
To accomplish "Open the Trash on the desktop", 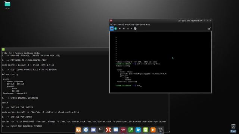I will point(233,128).
